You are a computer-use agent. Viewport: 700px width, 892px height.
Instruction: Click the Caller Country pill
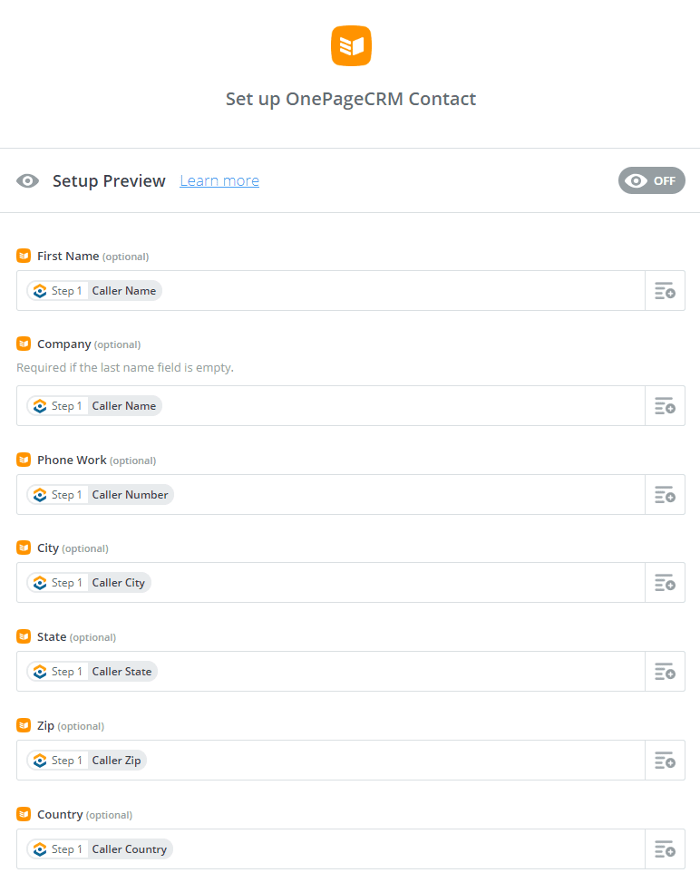pyautogui.click(x=100, y=848)
